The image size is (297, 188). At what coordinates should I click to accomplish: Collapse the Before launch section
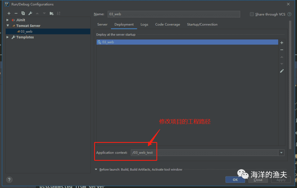click(96, 170)
